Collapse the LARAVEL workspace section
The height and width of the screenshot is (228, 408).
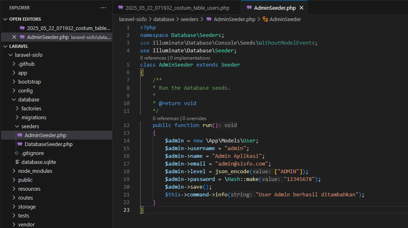coord(5,46)
